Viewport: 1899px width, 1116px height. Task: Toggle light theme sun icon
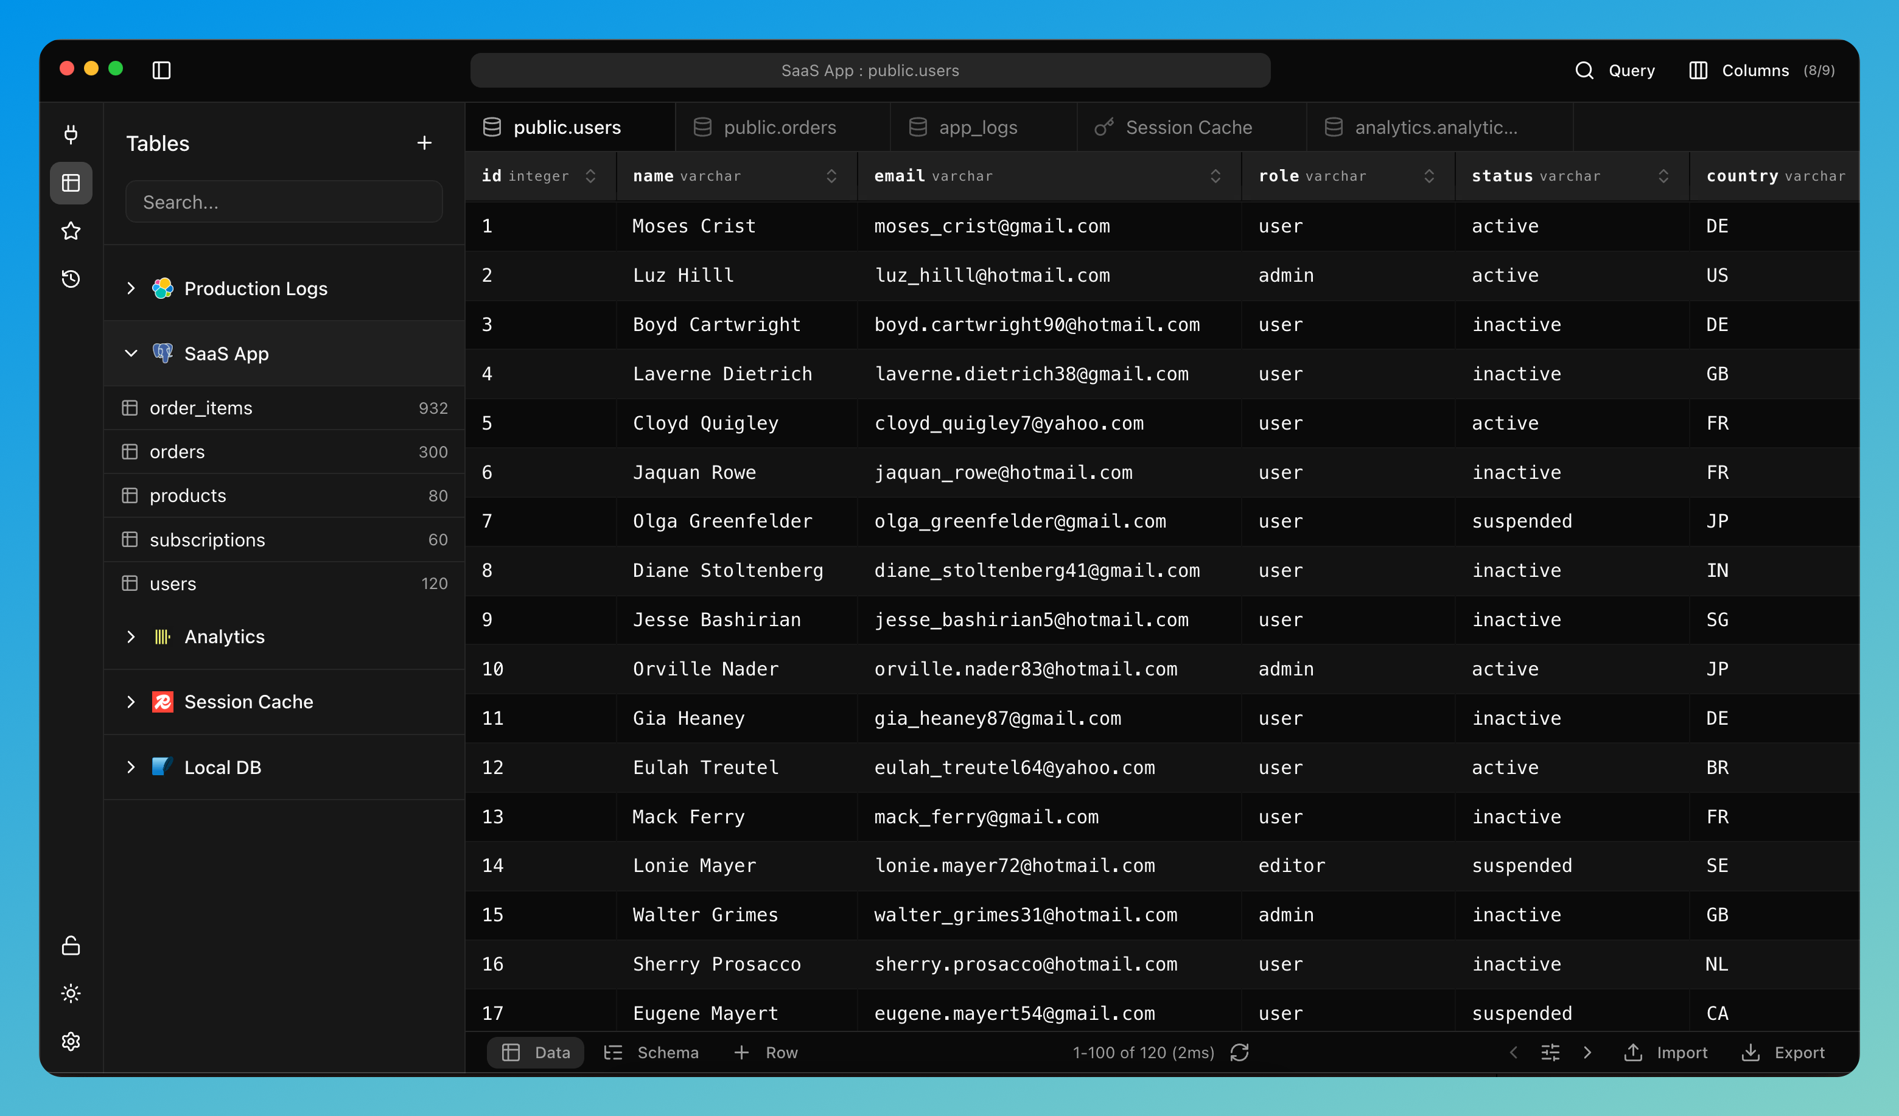[71, 993]
